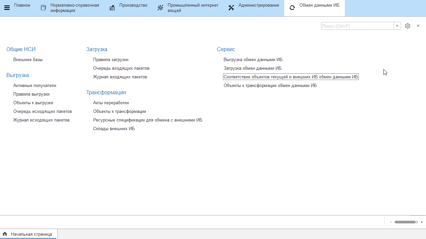
Task: Clear the search field with x button
Action: point(397,26)
